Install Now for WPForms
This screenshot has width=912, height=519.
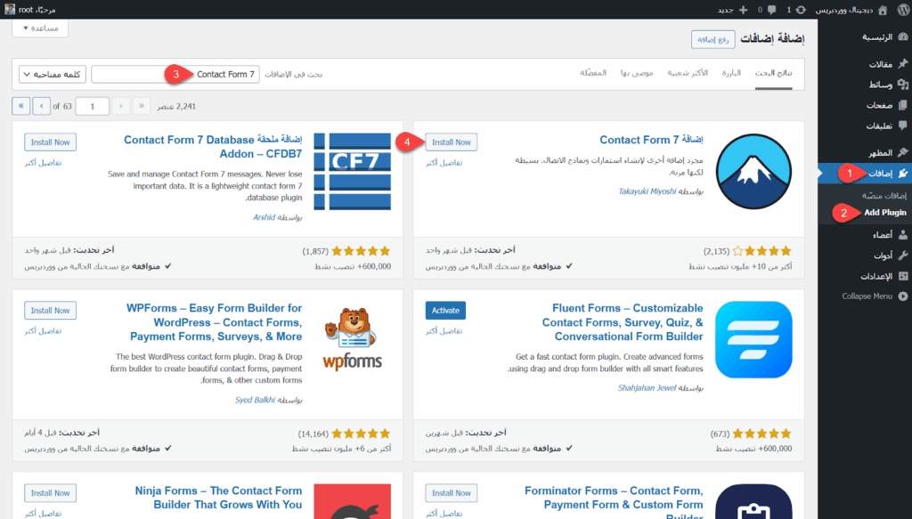click(x=50, y=311)
